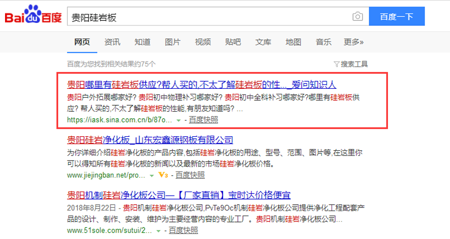Switch to the 资讯 tab
Screen dimensions: 450x239
coord(112,42)
